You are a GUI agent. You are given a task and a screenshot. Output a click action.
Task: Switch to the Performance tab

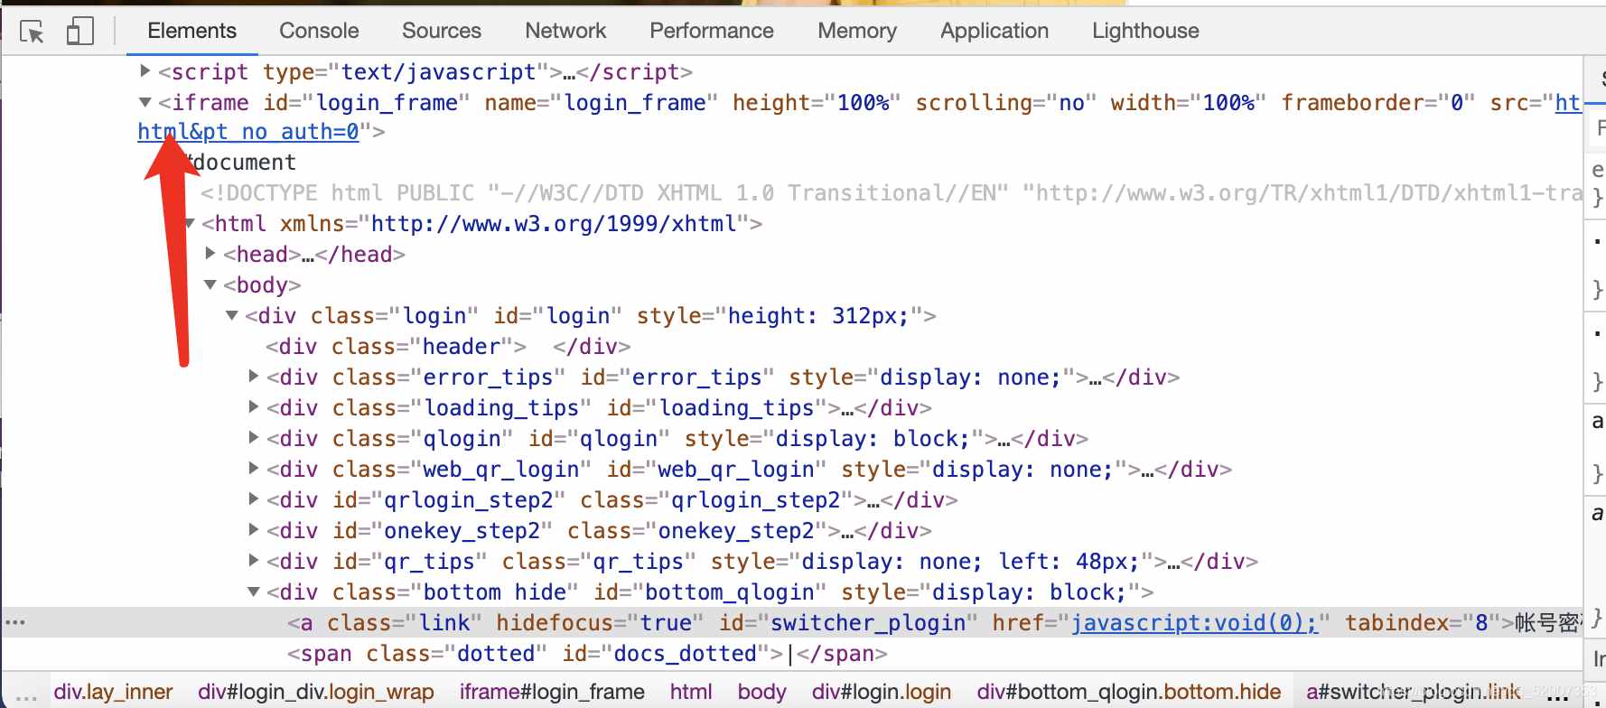tap(712, 31)
